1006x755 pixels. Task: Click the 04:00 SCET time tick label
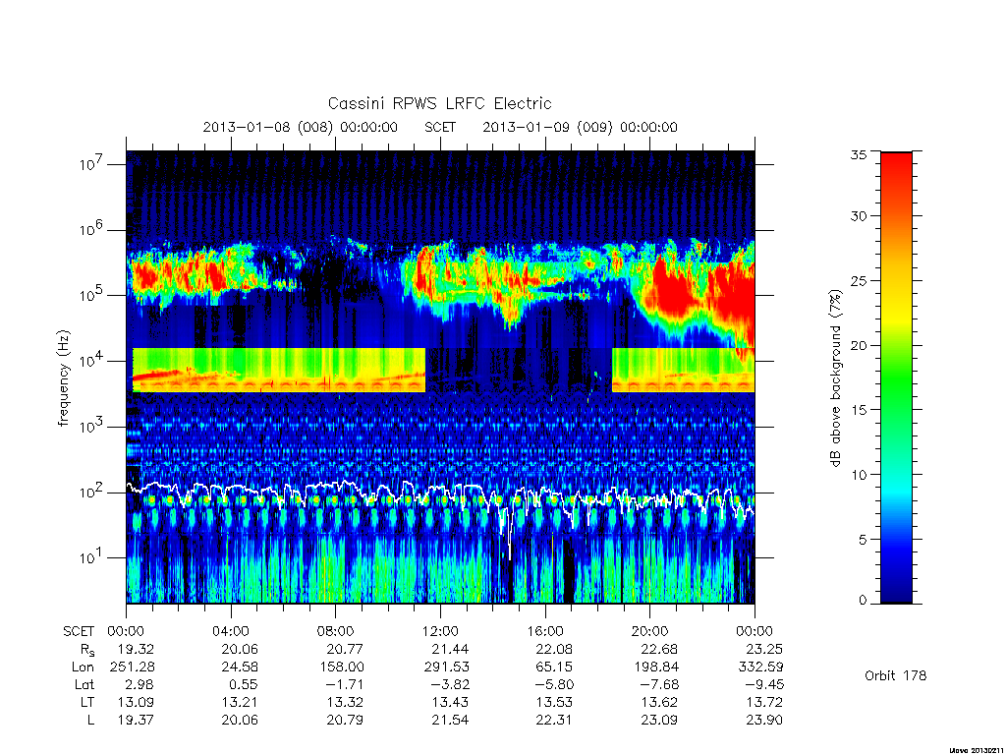231,631
